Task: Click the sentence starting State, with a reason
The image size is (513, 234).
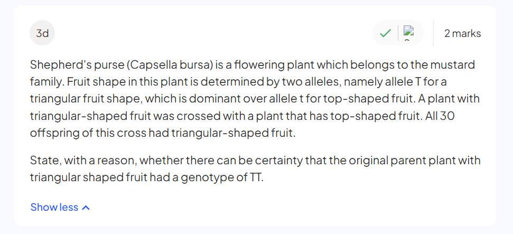Action: pyautogui.click(x=255, y=169)
